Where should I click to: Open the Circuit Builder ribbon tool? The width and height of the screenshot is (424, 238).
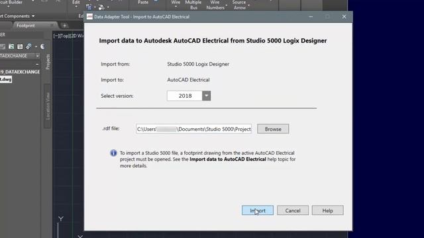(x=11, y=3)
